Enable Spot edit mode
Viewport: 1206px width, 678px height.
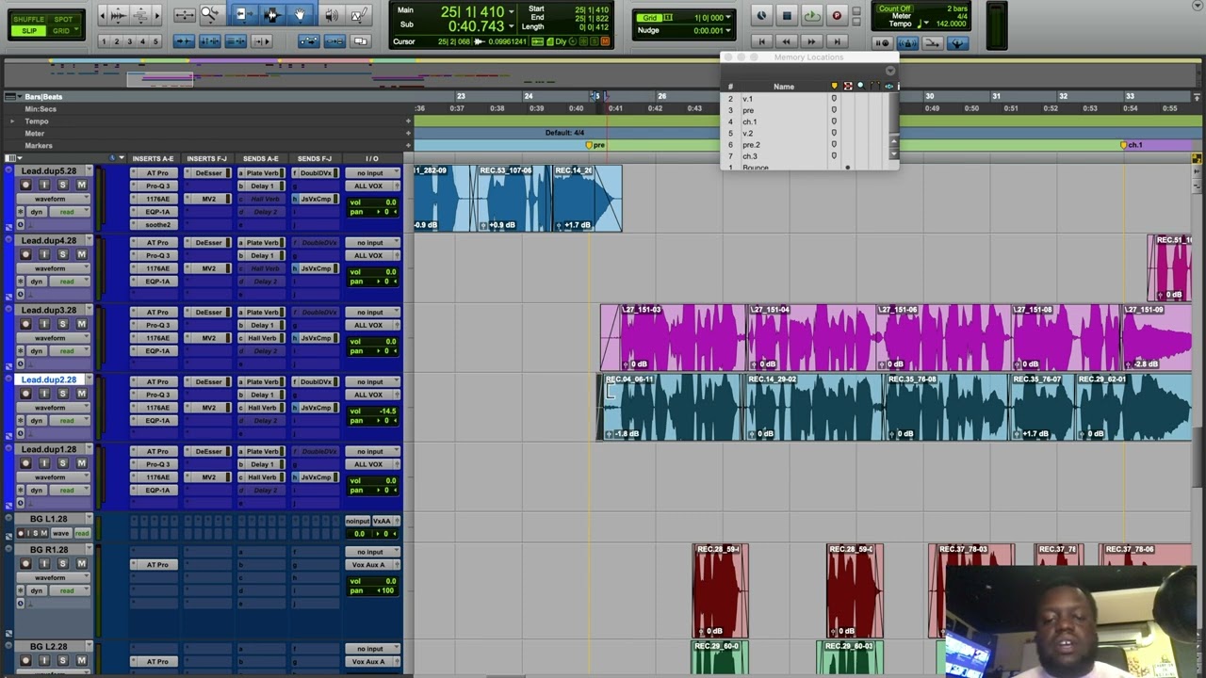click(63, 19)
